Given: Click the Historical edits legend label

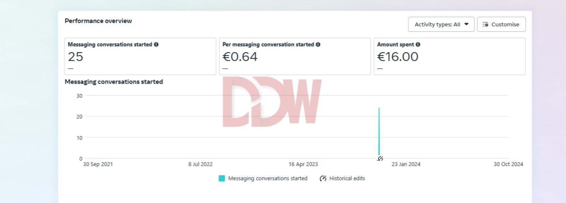Looking at the screenshot, I should (347, 178).
